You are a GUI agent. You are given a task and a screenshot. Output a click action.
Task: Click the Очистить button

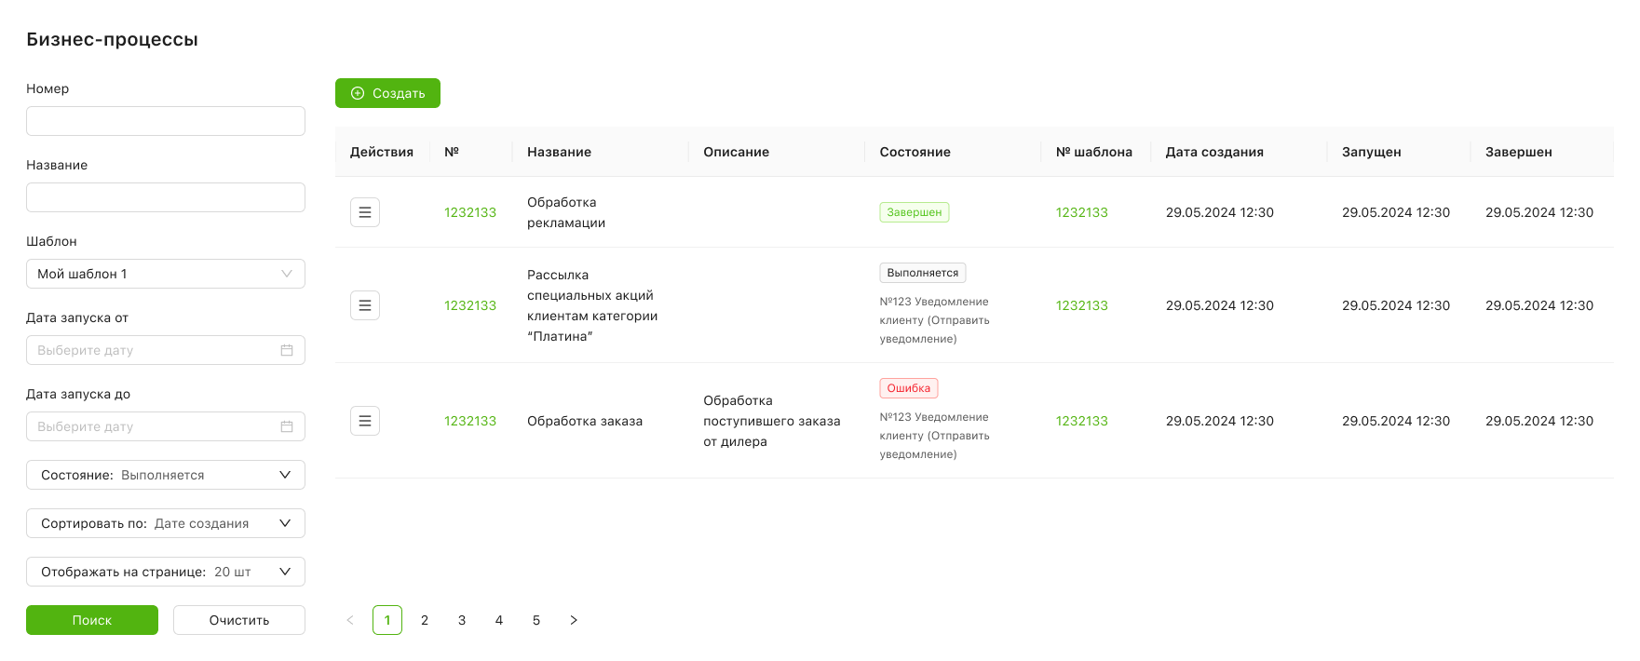[x=239, y=620]
